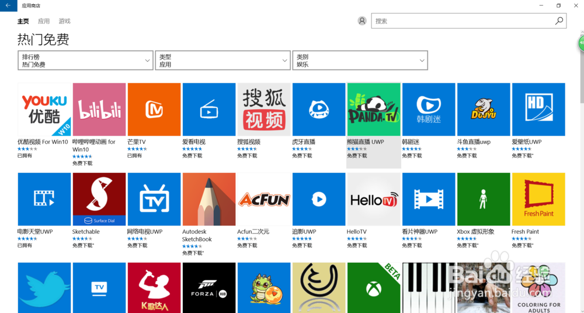The image size is (584, 313).
Task: Open the Xbox 虚拟形象 green tile
Action: pos(484,199)
